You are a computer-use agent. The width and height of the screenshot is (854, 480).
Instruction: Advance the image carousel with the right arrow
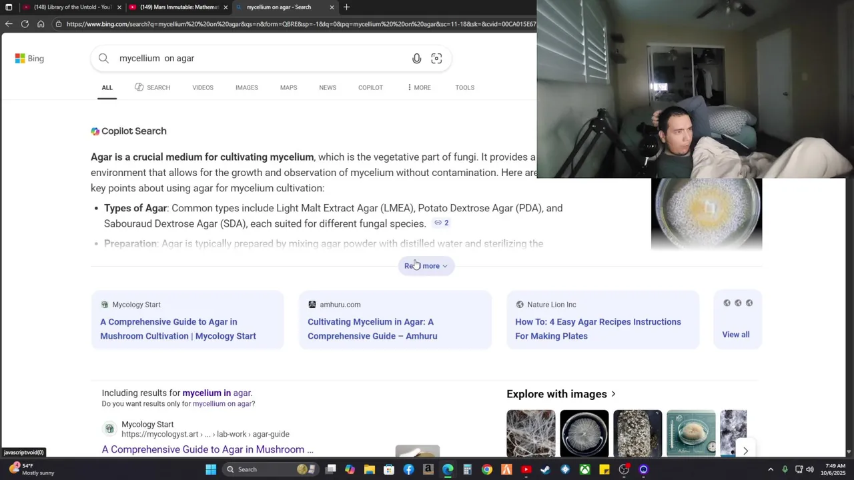(745, 451)
